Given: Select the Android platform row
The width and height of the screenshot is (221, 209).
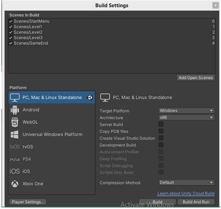Looking at the screenshot, I should (x=52, y=110).
